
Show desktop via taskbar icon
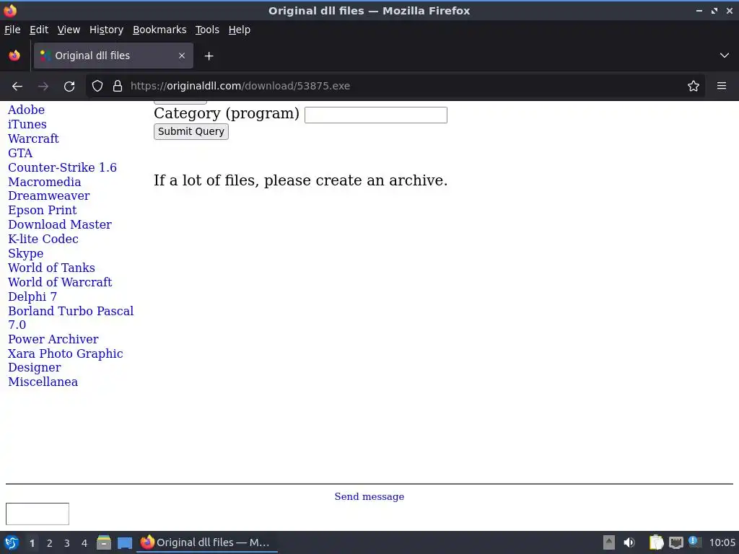124,542
